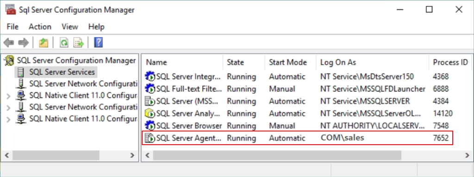This screenshot has width=474, height=177.
Task: Select the SQL Server Browser service name
Action: click(x=189, y=126)
